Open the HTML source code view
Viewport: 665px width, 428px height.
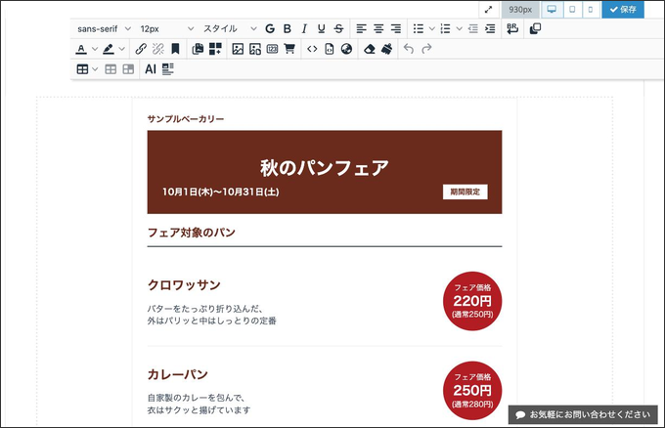coord(312,49)
